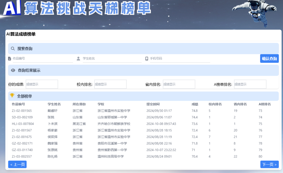Viewport: 283px width, 173px height.
Task: Click the 校内排名 display field
Action: point(110,84)
